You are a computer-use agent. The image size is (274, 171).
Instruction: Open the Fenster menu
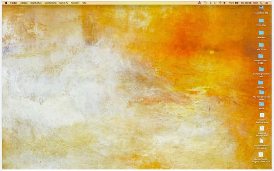click(75, 3)
